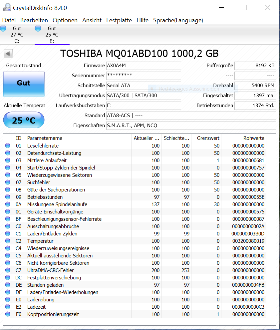The height and width of the screenshot is (330, 280).
Task: Select the Temperatur parameter name
Action: [x=40, y=241]
